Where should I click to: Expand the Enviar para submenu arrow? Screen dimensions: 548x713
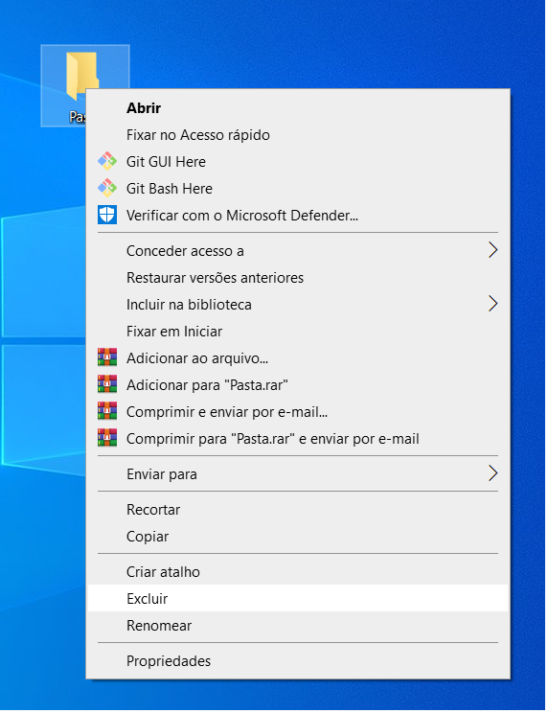(493, 473)
